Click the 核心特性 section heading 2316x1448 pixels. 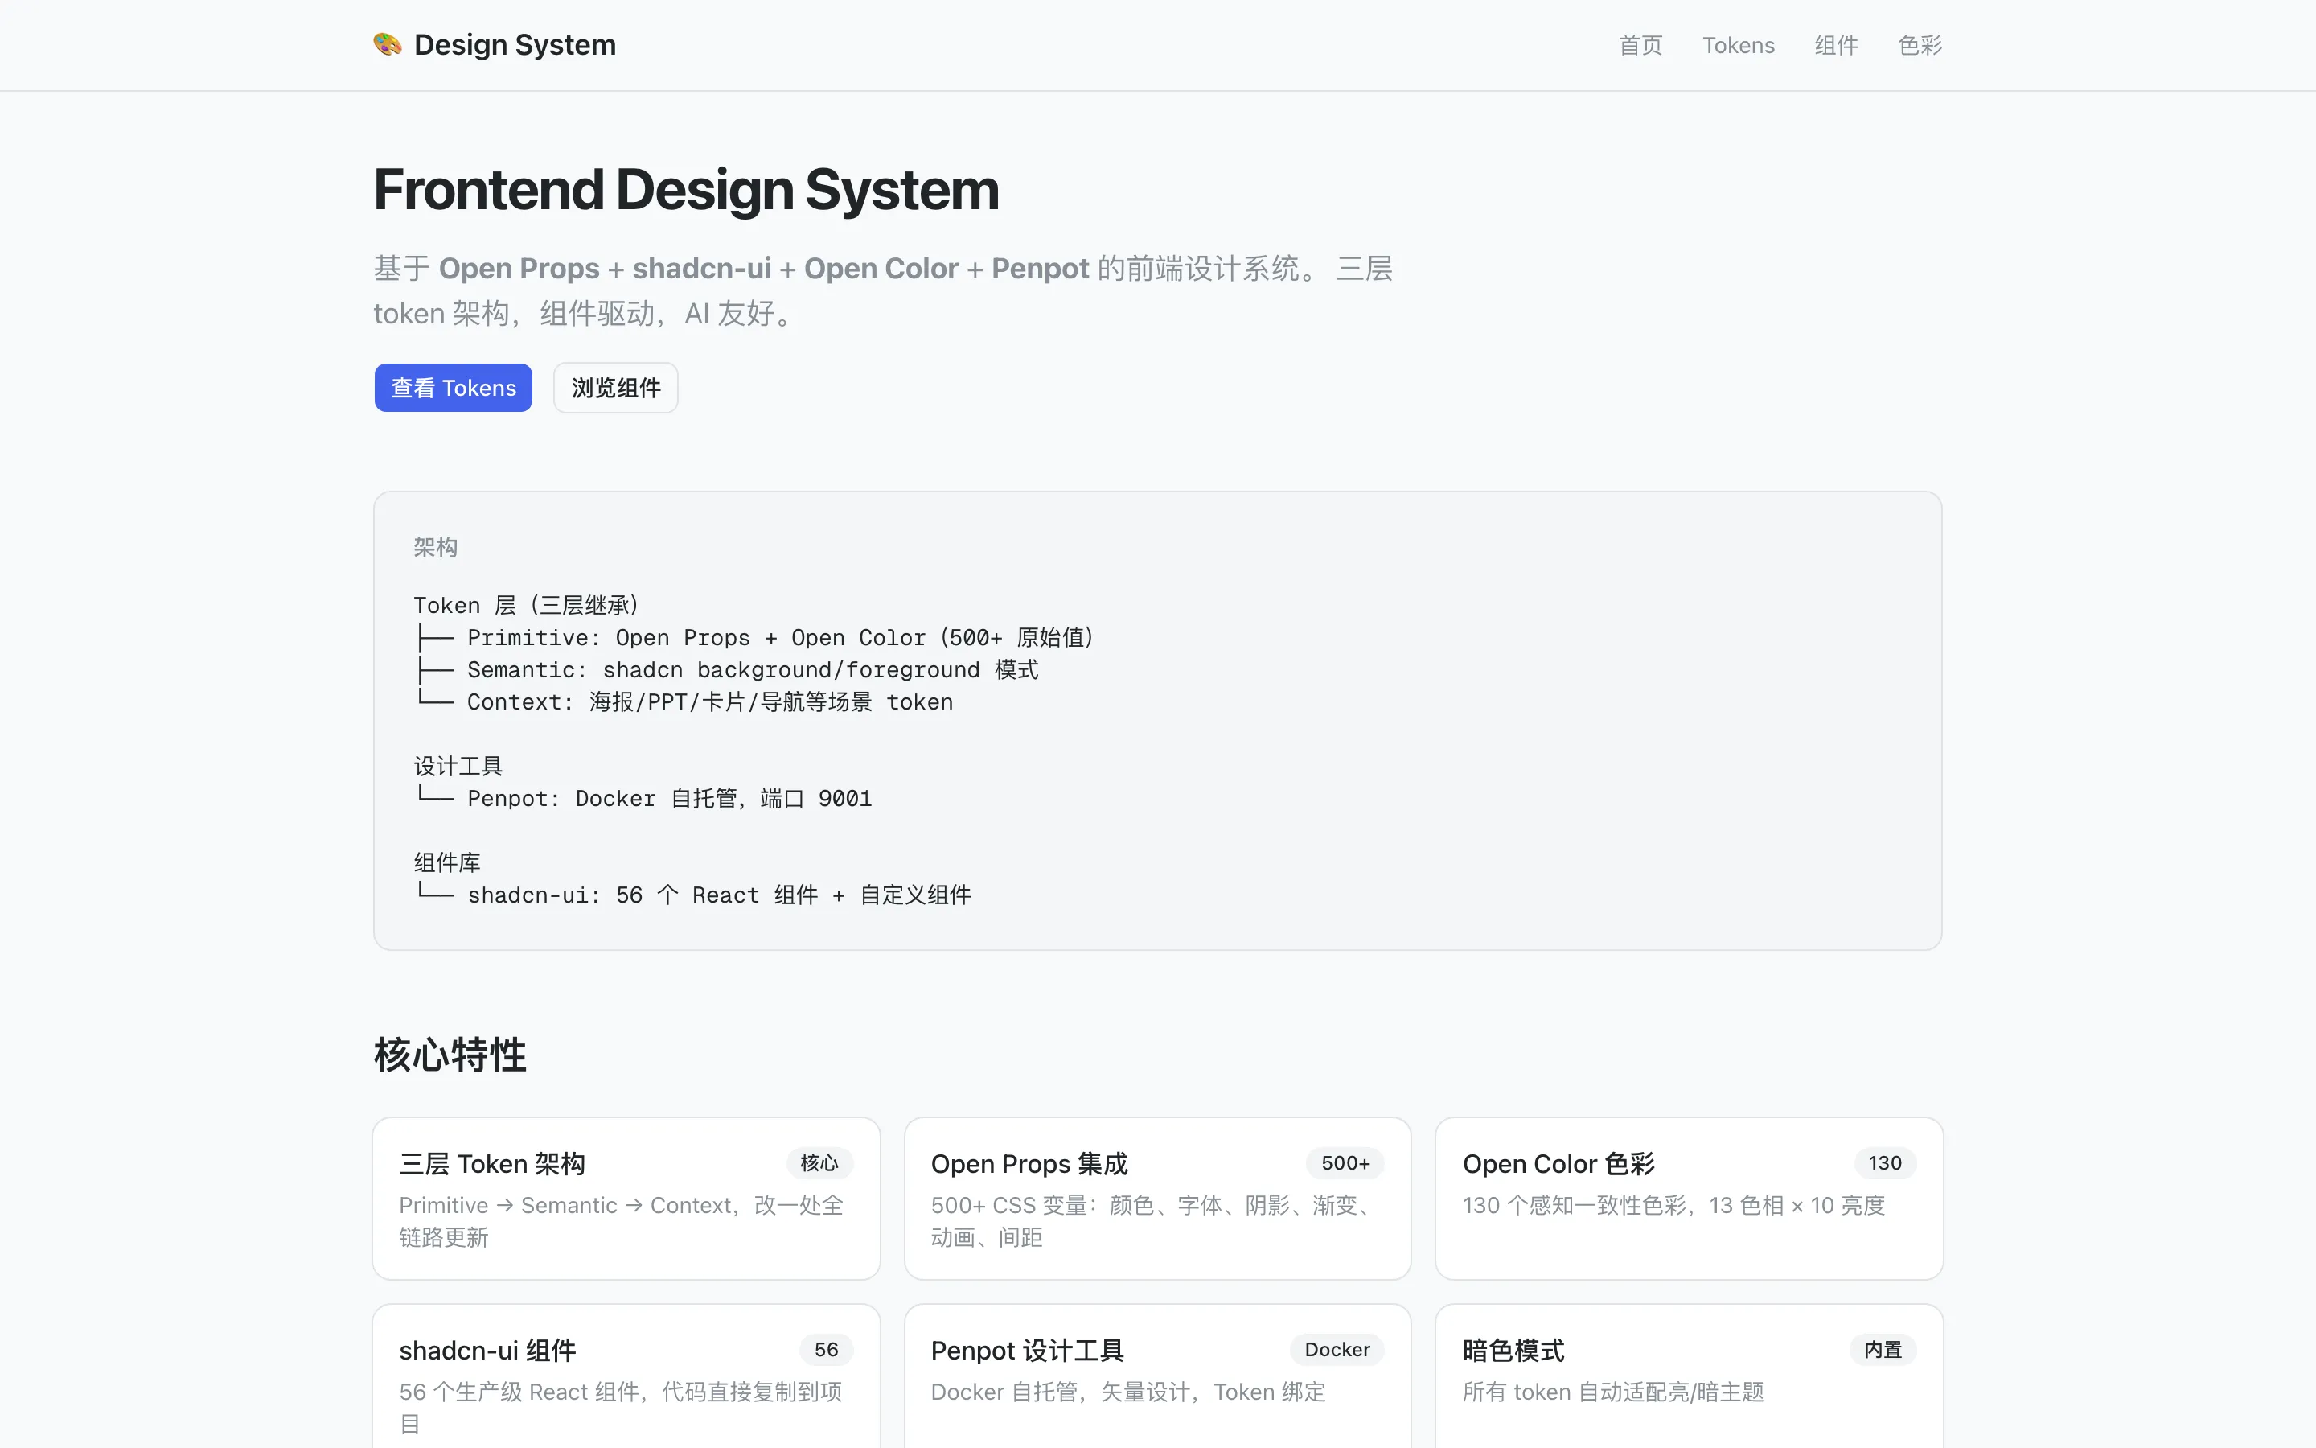tap(450, 1055)
